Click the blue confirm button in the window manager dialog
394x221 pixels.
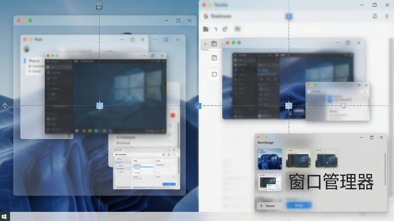pos(299,206)
